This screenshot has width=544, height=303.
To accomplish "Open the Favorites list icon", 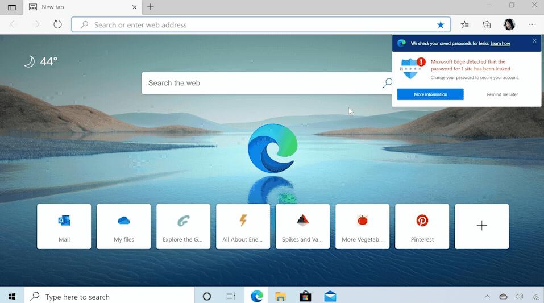I will point(464,24).
